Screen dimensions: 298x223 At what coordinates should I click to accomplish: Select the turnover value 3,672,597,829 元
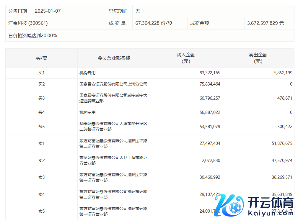point(266,23)
